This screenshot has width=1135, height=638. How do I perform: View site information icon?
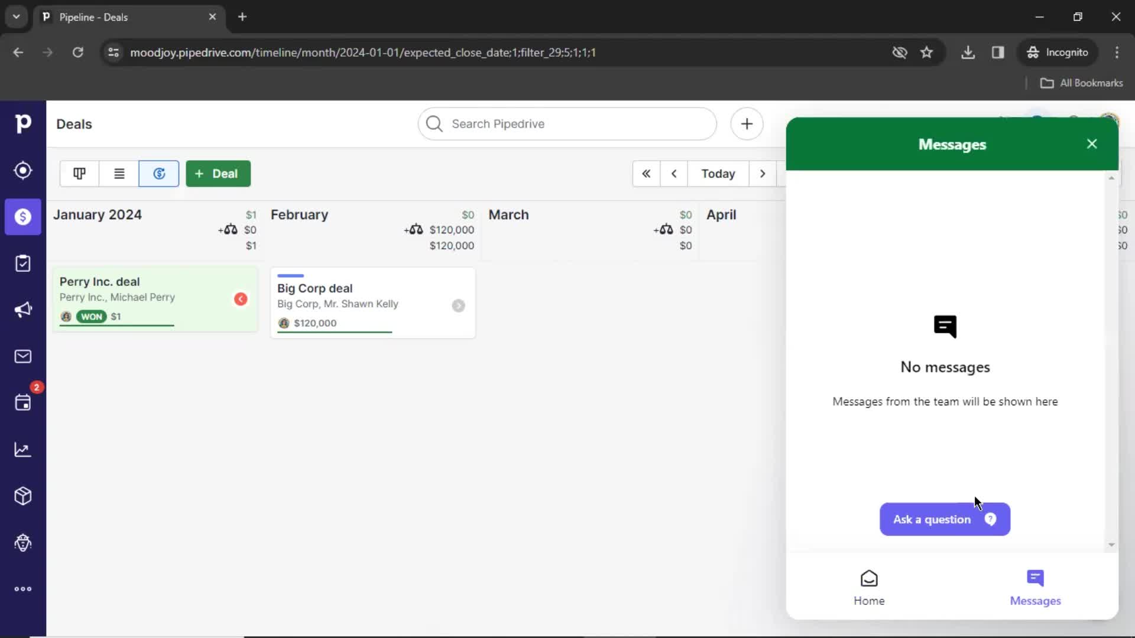tap(113, 53)
